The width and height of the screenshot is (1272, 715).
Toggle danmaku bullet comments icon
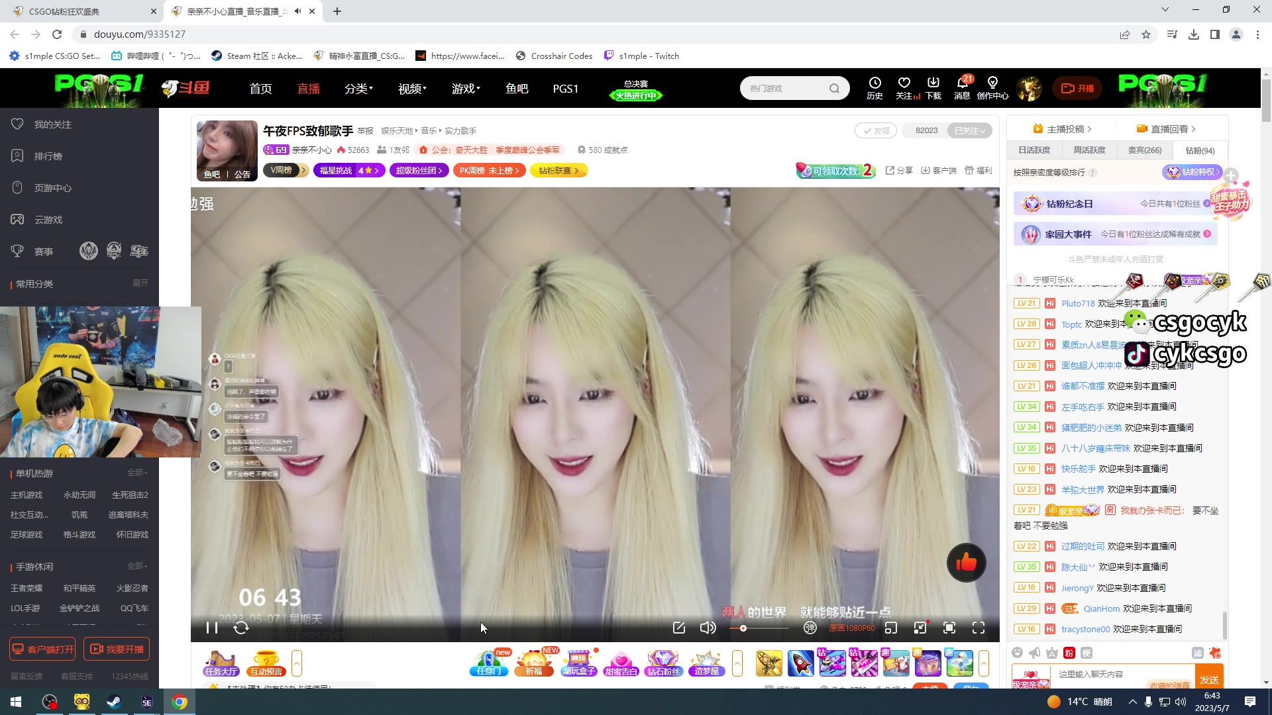point(810,628)
